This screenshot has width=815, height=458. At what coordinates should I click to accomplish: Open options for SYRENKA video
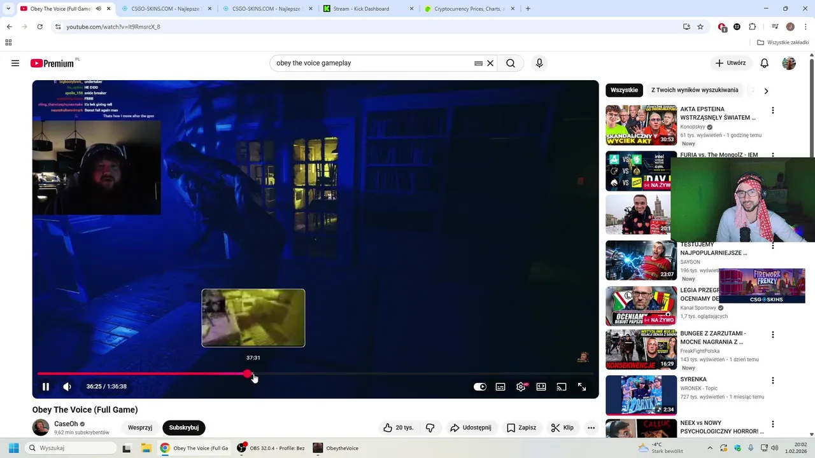(773, 380)
